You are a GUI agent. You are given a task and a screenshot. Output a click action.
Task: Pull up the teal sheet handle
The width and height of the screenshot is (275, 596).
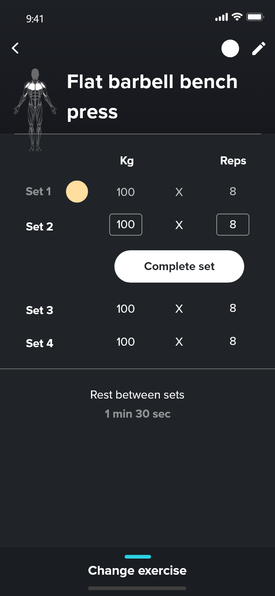pyautogui.click(x=138, y=557)
